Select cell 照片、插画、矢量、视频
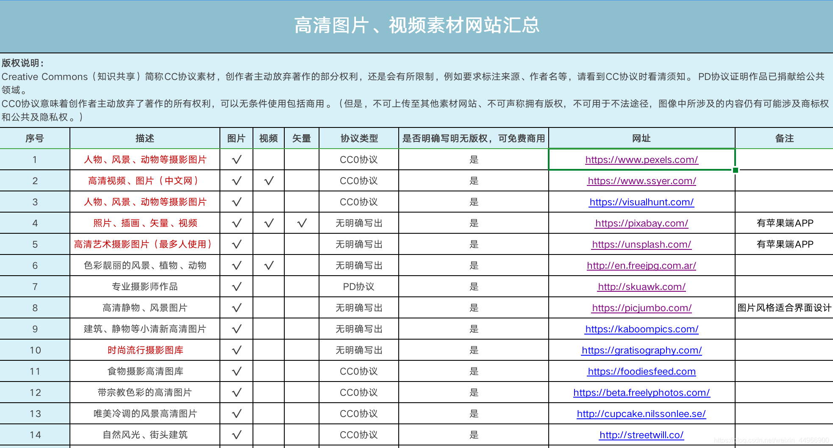Image resolution: width=833 pixels, height=448 pixels. pyautogui.click(x=145, y=223)
